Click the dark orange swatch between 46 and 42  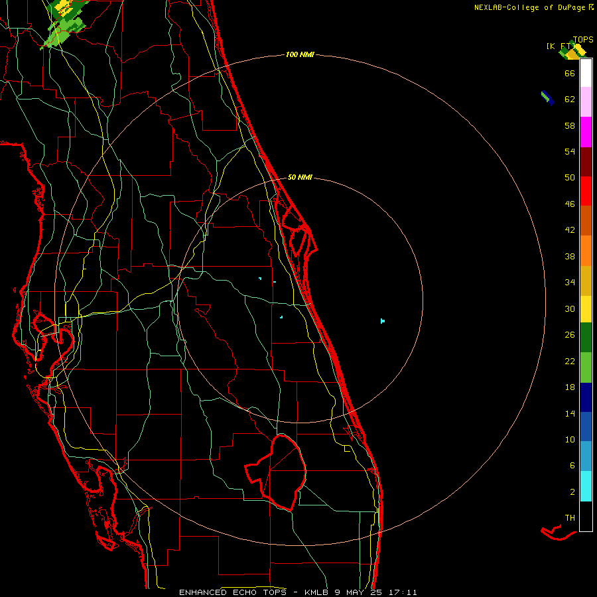click(x=586, y=220)
